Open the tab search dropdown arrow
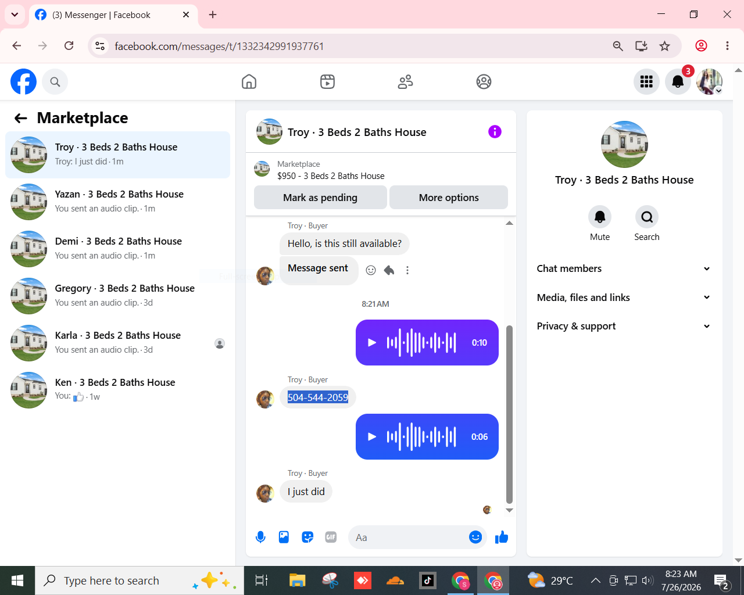 coord(15,15)
